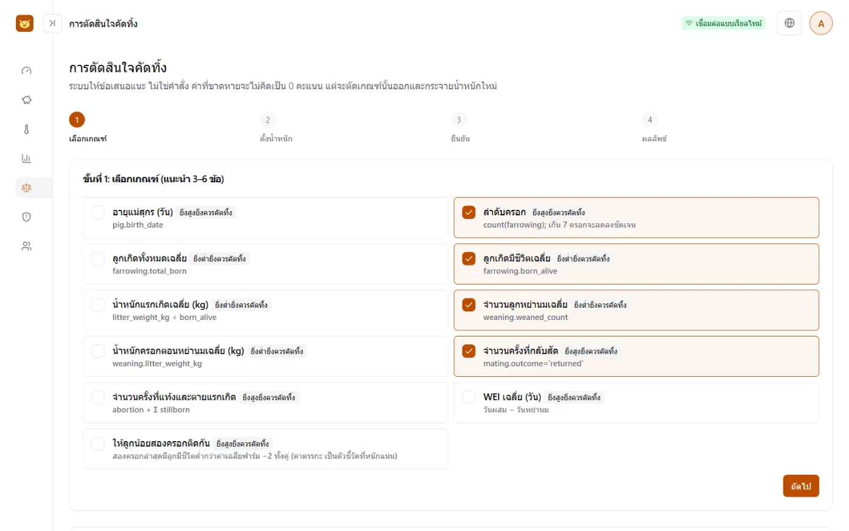Open the dashboard gauge icon in sidebar

(26, 70)
